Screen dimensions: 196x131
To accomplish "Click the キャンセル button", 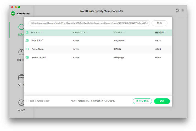I will [x=142, y=101].
